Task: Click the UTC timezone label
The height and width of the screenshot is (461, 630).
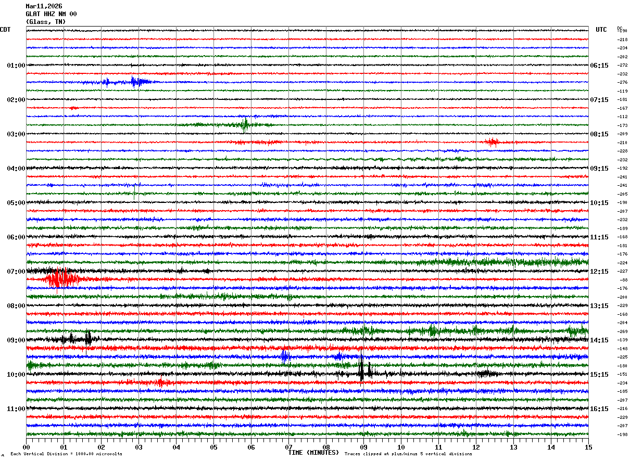Action: tap(601, 30)
